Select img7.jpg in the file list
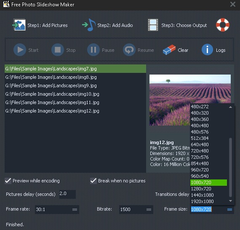 (75, 69)
